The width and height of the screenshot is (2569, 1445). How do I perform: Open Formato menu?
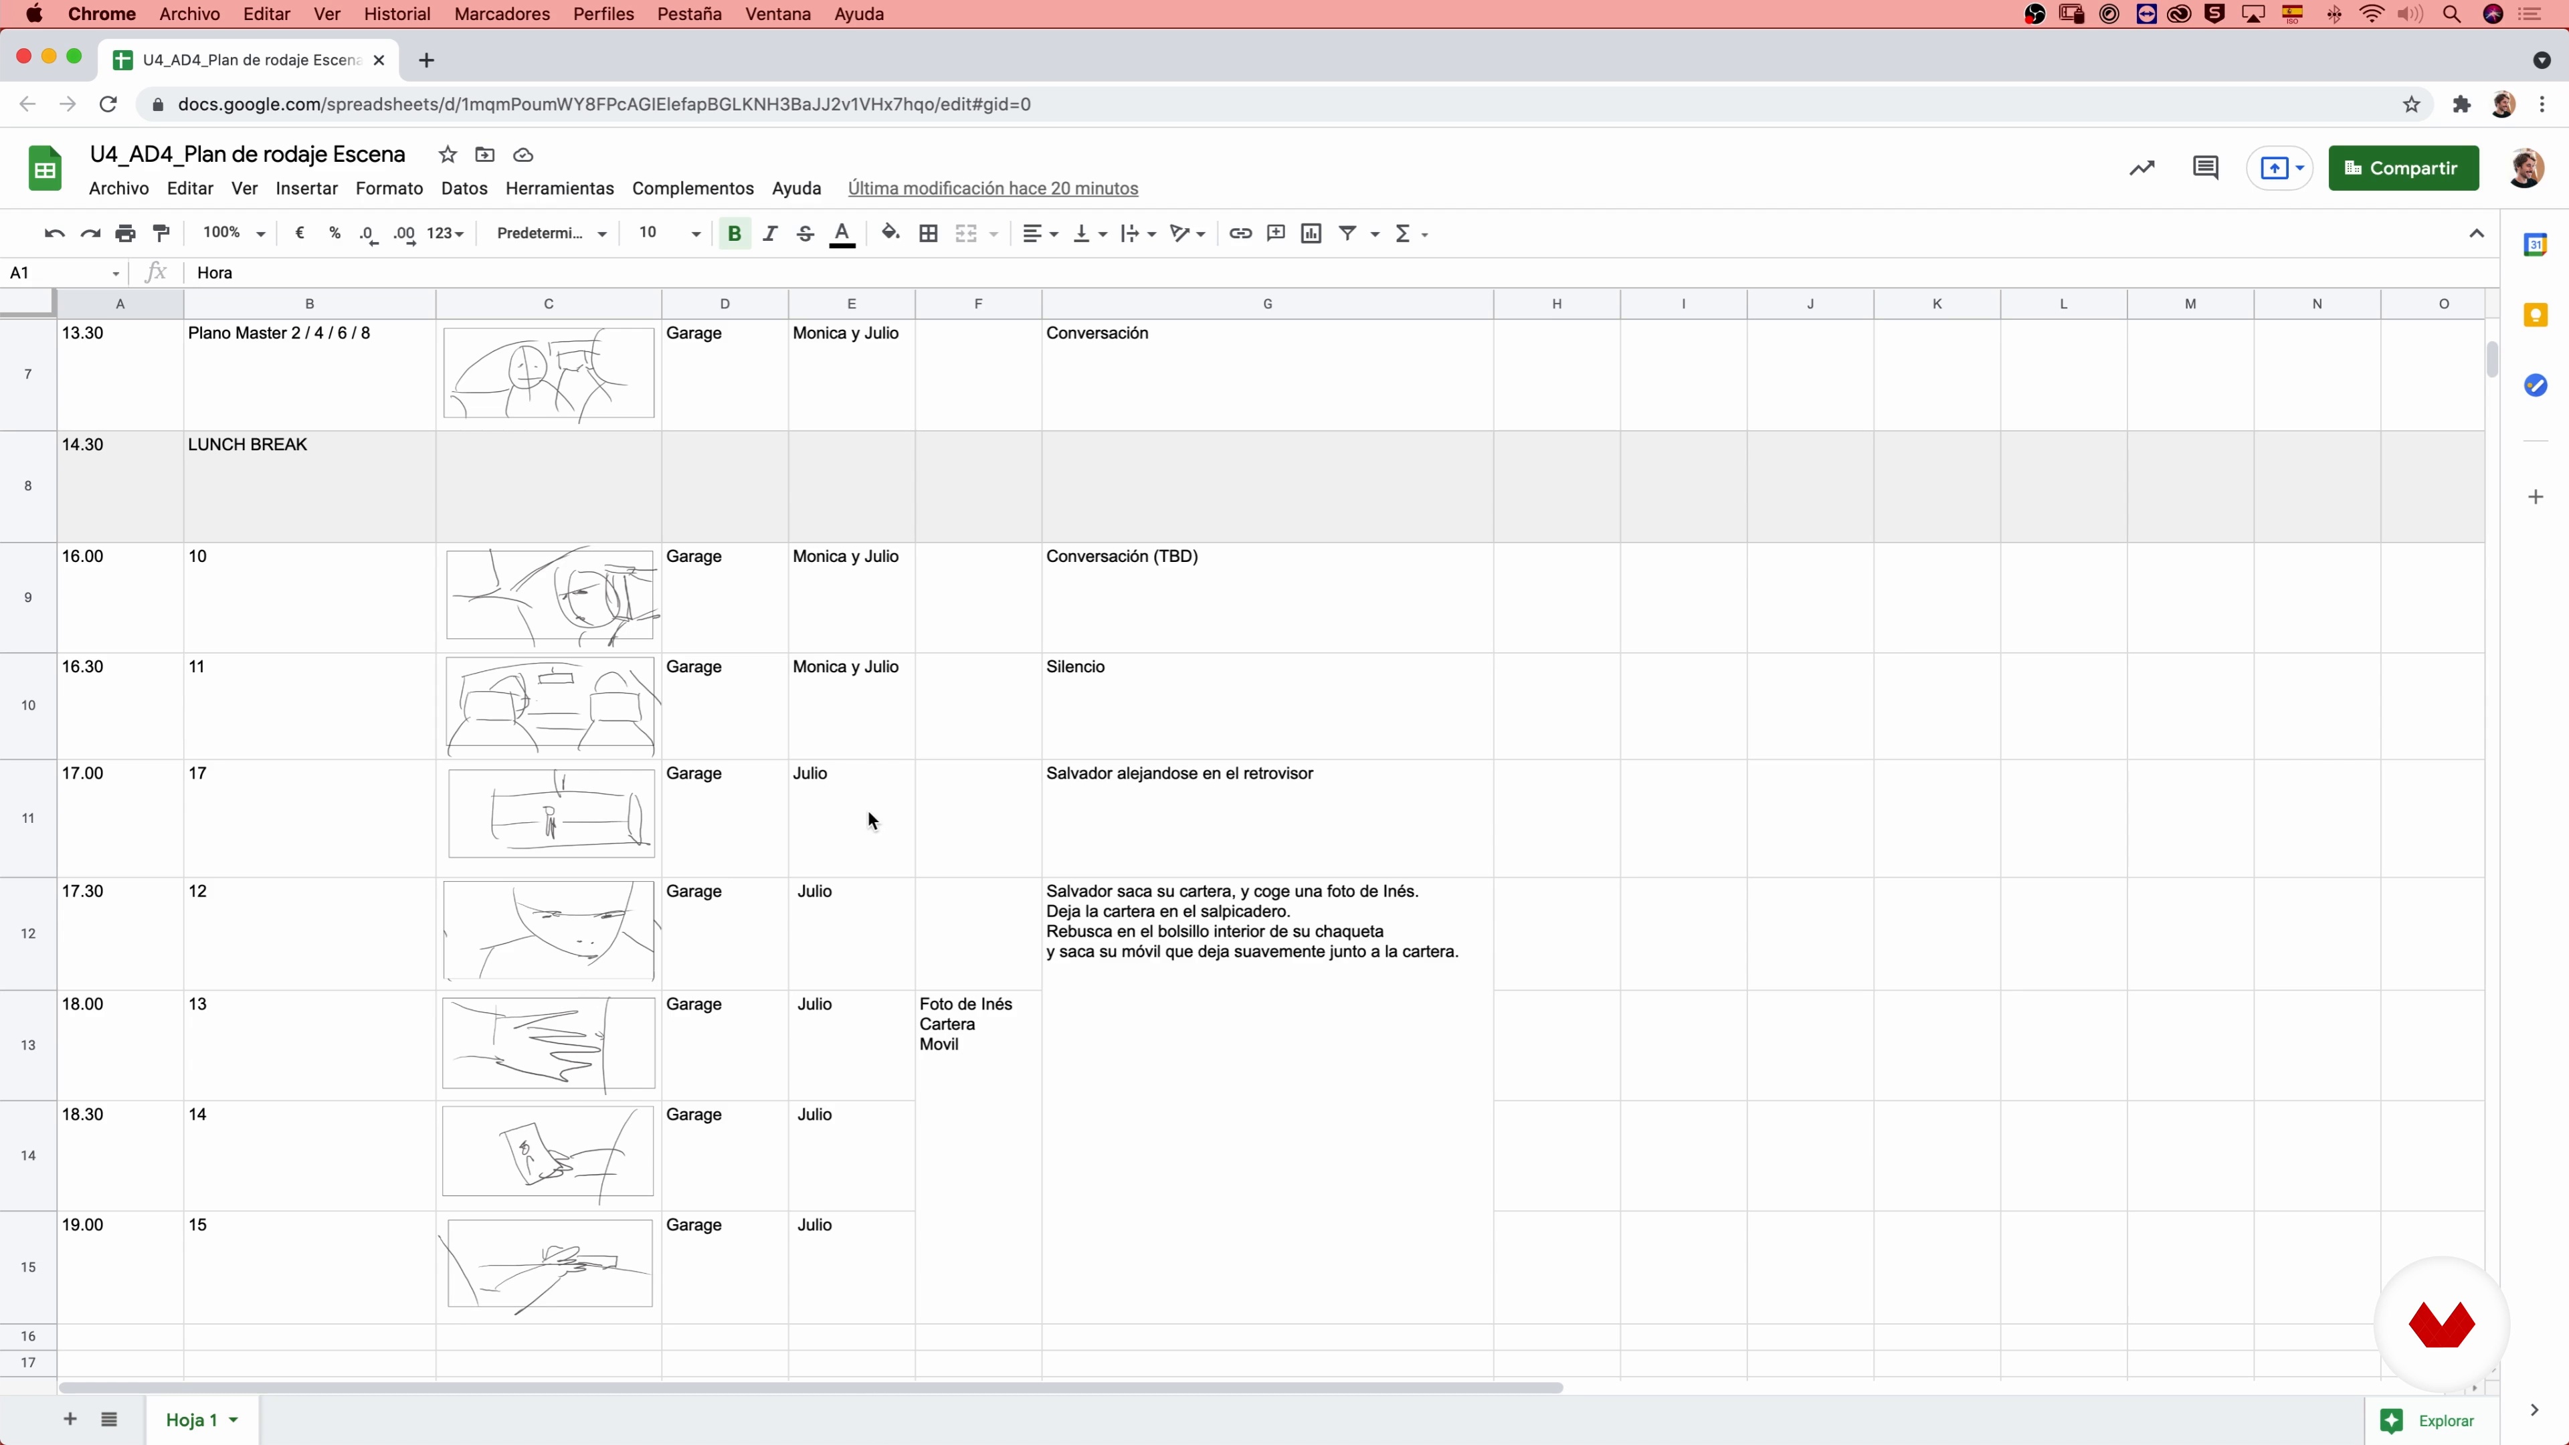389,189
